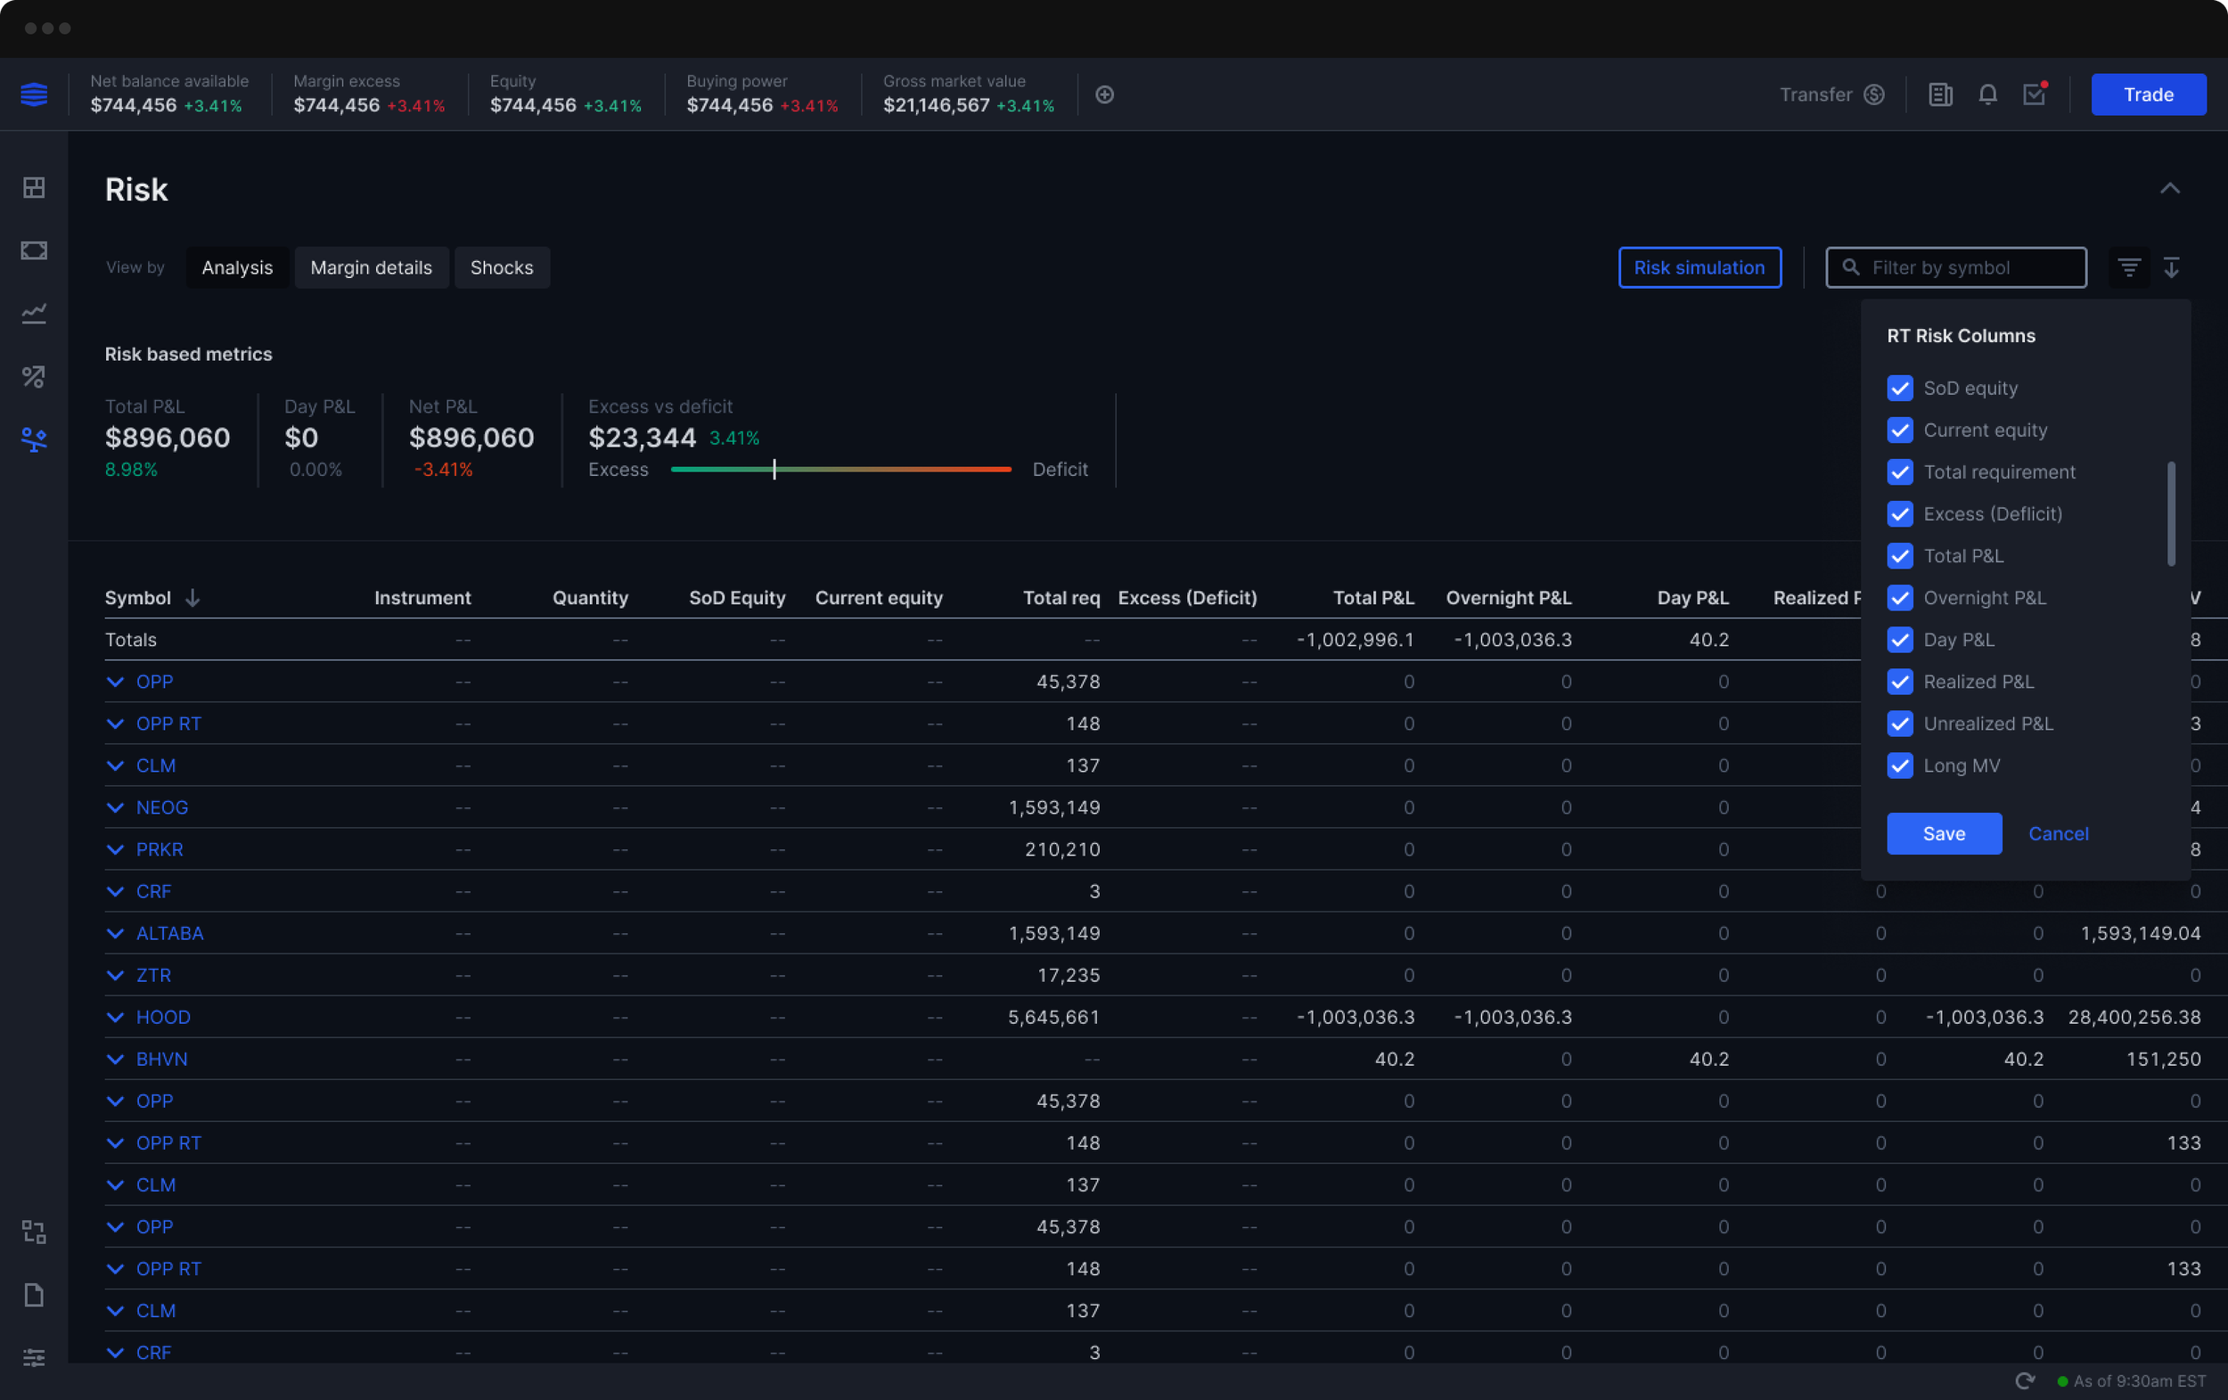This screenshot has height=1400, width=2228.
Task: Expand the NEOG row chevron
Action: (116, 806)
